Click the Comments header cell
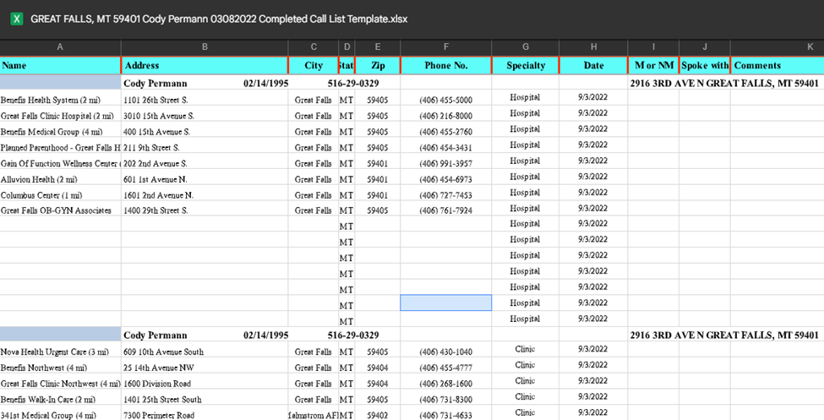The image size is (824, 420). (778, 66)
